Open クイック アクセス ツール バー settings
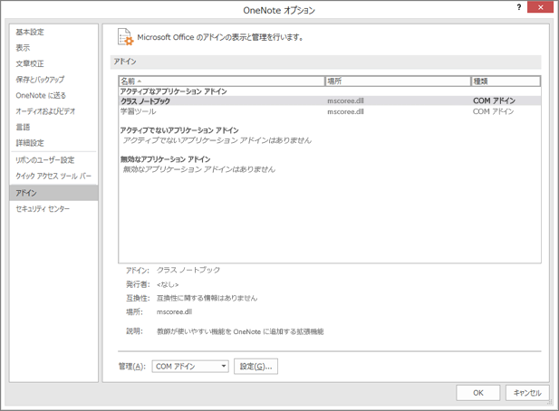The width and height of the screenshot is (559, 411). (x=53, y=176)
